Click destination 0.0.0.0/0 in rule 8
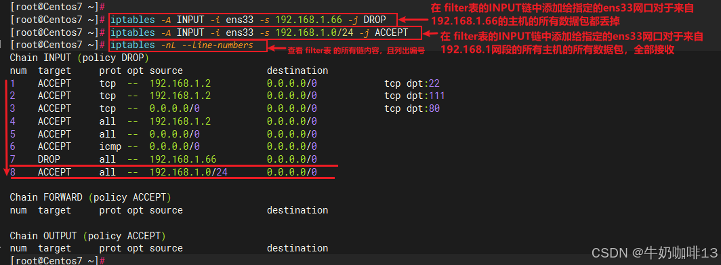721x265 pixels. point(292,172)
